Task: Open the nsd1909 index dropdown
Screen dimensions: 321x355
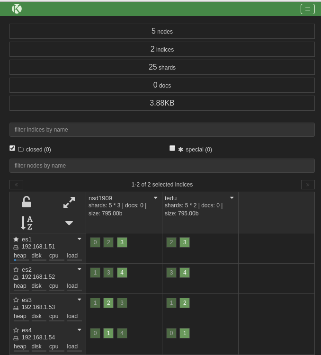Action: point(156,198)
